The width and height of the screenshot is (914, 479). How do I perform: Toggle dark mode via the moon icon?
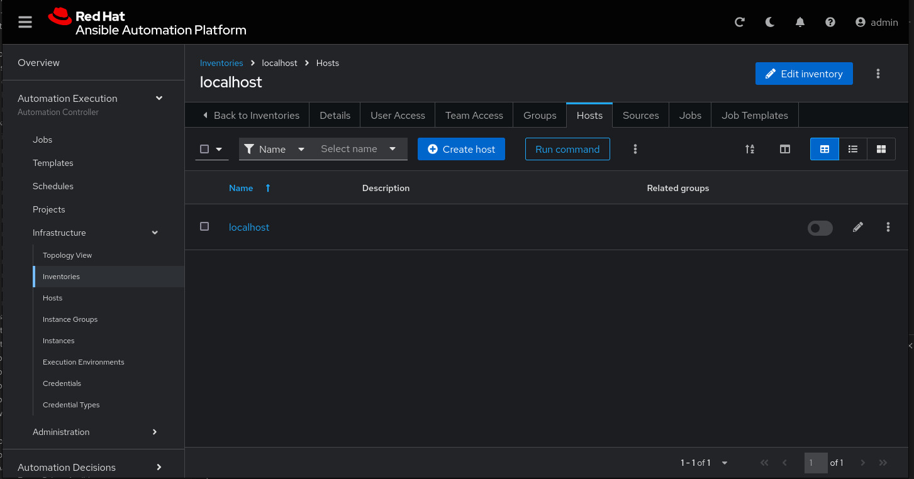tap(770, 22)
